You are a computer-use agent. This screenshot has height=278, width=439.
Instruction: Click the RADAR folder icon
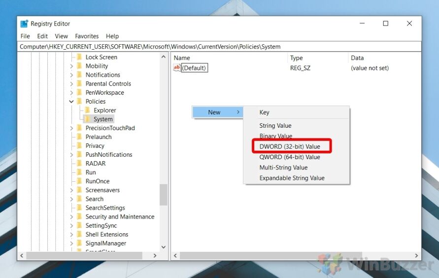tap(79, 163)
